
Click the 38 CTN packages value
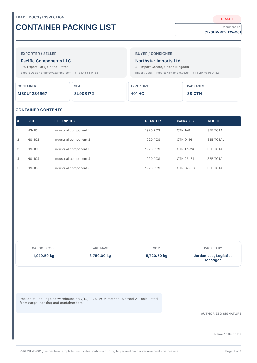[194, 94]
